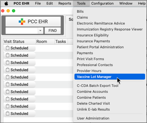
Task: Open the Configuration menu
Action: coord(102,4)
